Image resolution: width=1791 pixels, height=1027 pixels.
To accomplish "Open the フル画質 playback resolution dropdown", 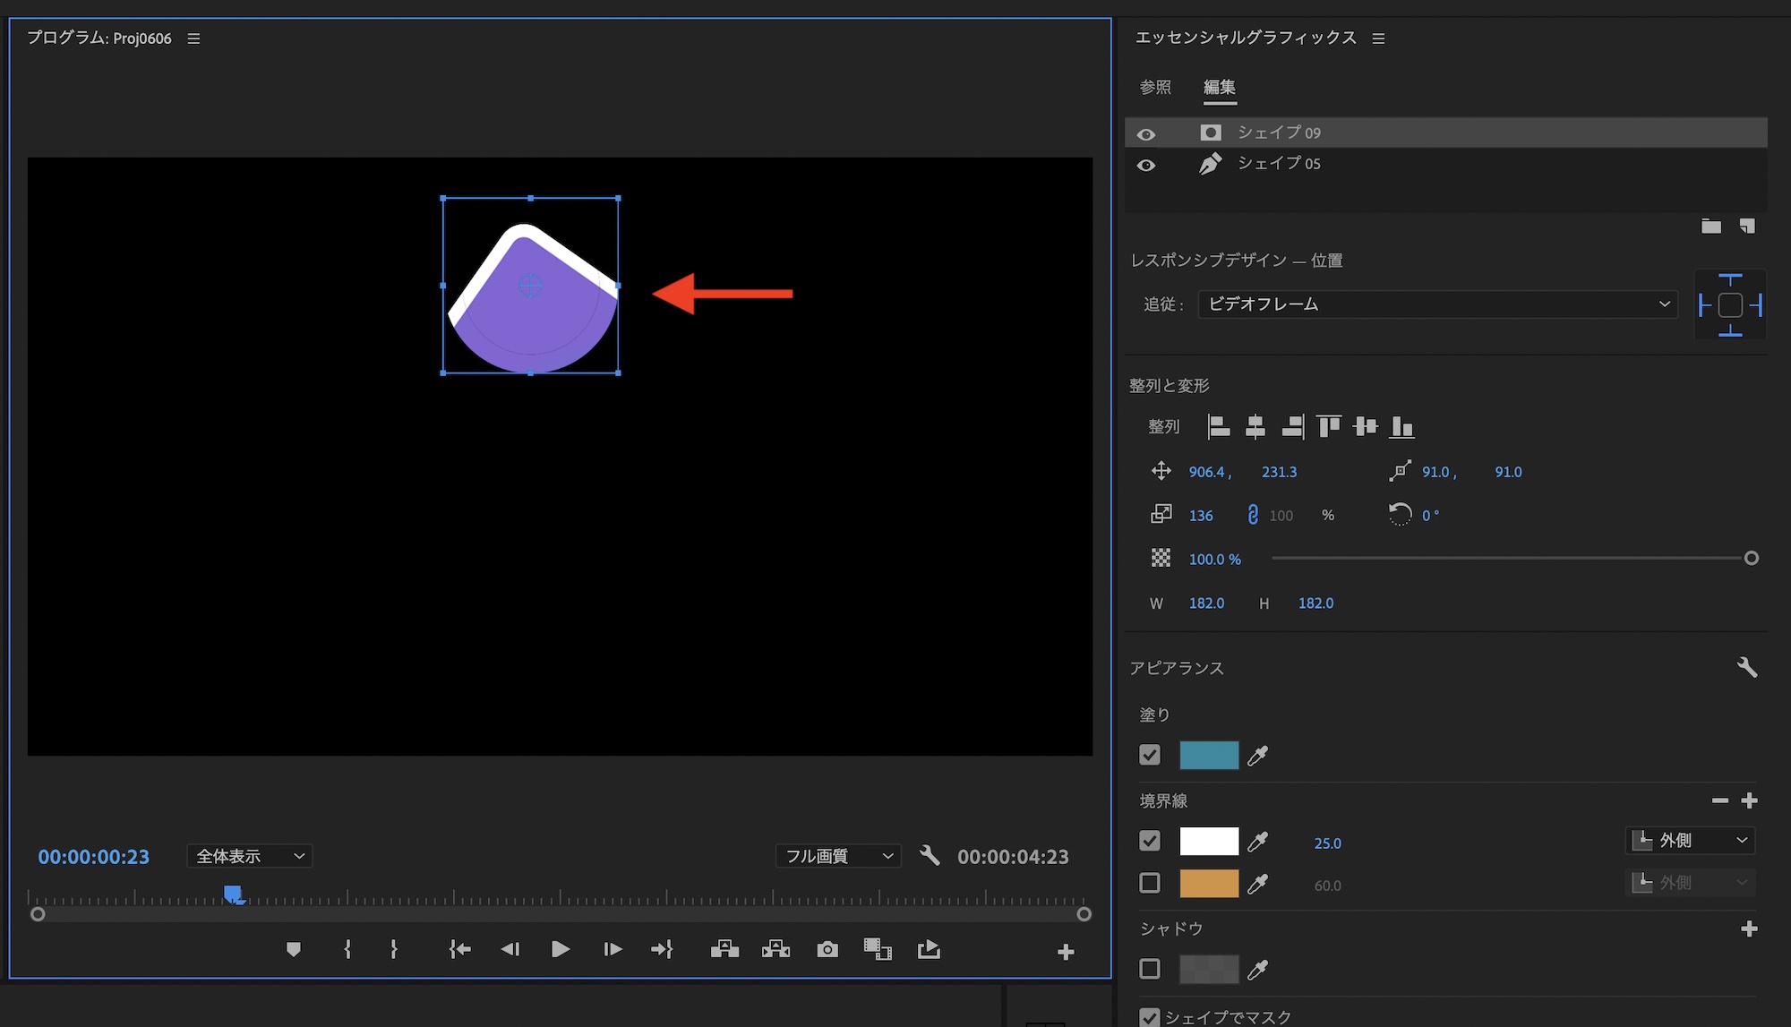I will (837, 856).
